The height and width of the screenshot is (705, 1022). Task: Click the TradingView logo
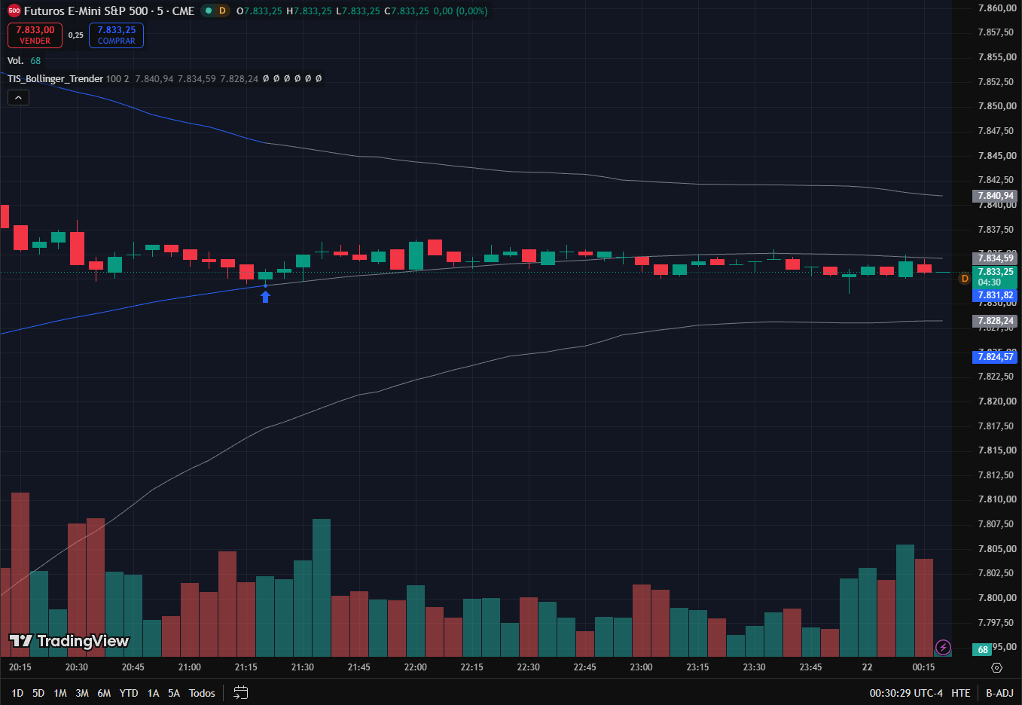pyautogui.click(x=69, y=641)
